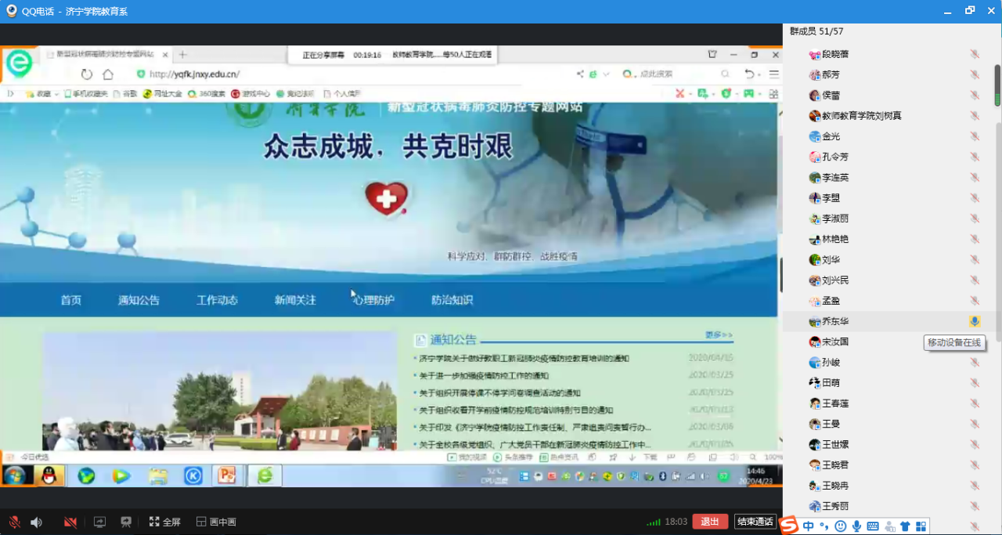This screenshot has width=1002, height=535.
Task: Click the speaker volume icon
Action: (36, 522)
